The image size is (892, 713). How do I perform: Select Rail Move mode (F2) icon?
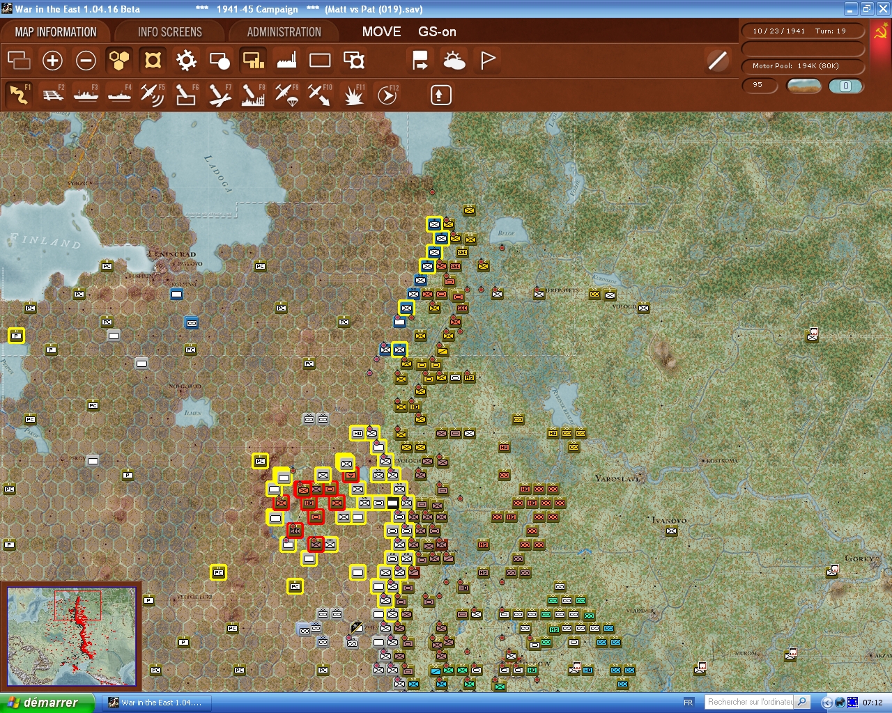(52, 95)
